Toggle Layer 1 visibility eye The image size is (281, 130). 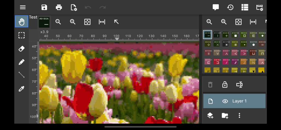[225, 101]
